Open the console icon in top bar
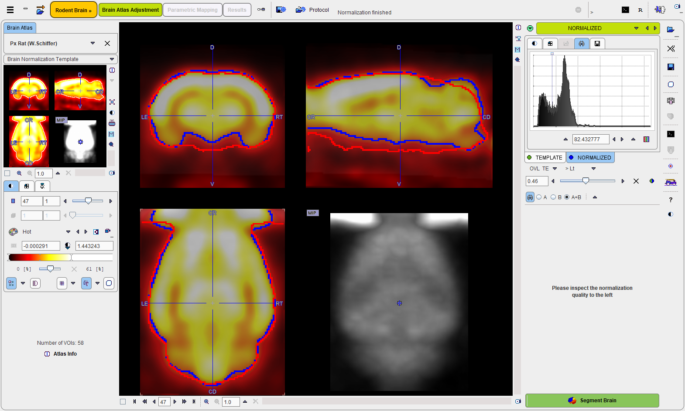The image size is (685, 411). pyautogui.click(x=625, y=10)
